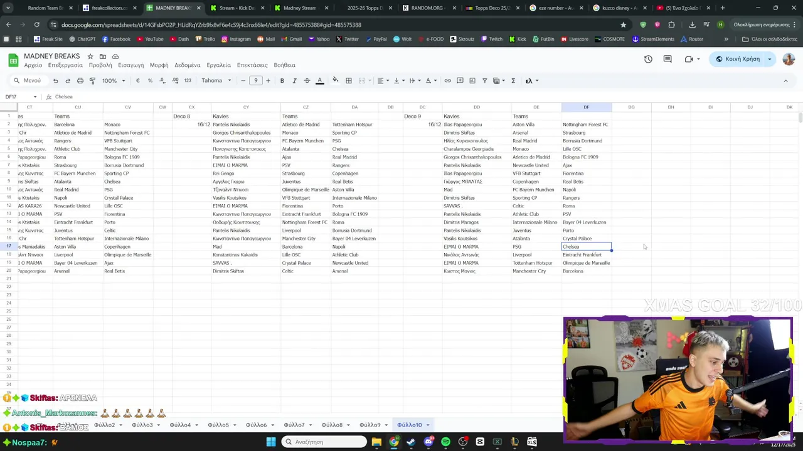Open the Αρχείο menu
Viewport: 803px width, 451px height.
(33, 65)
